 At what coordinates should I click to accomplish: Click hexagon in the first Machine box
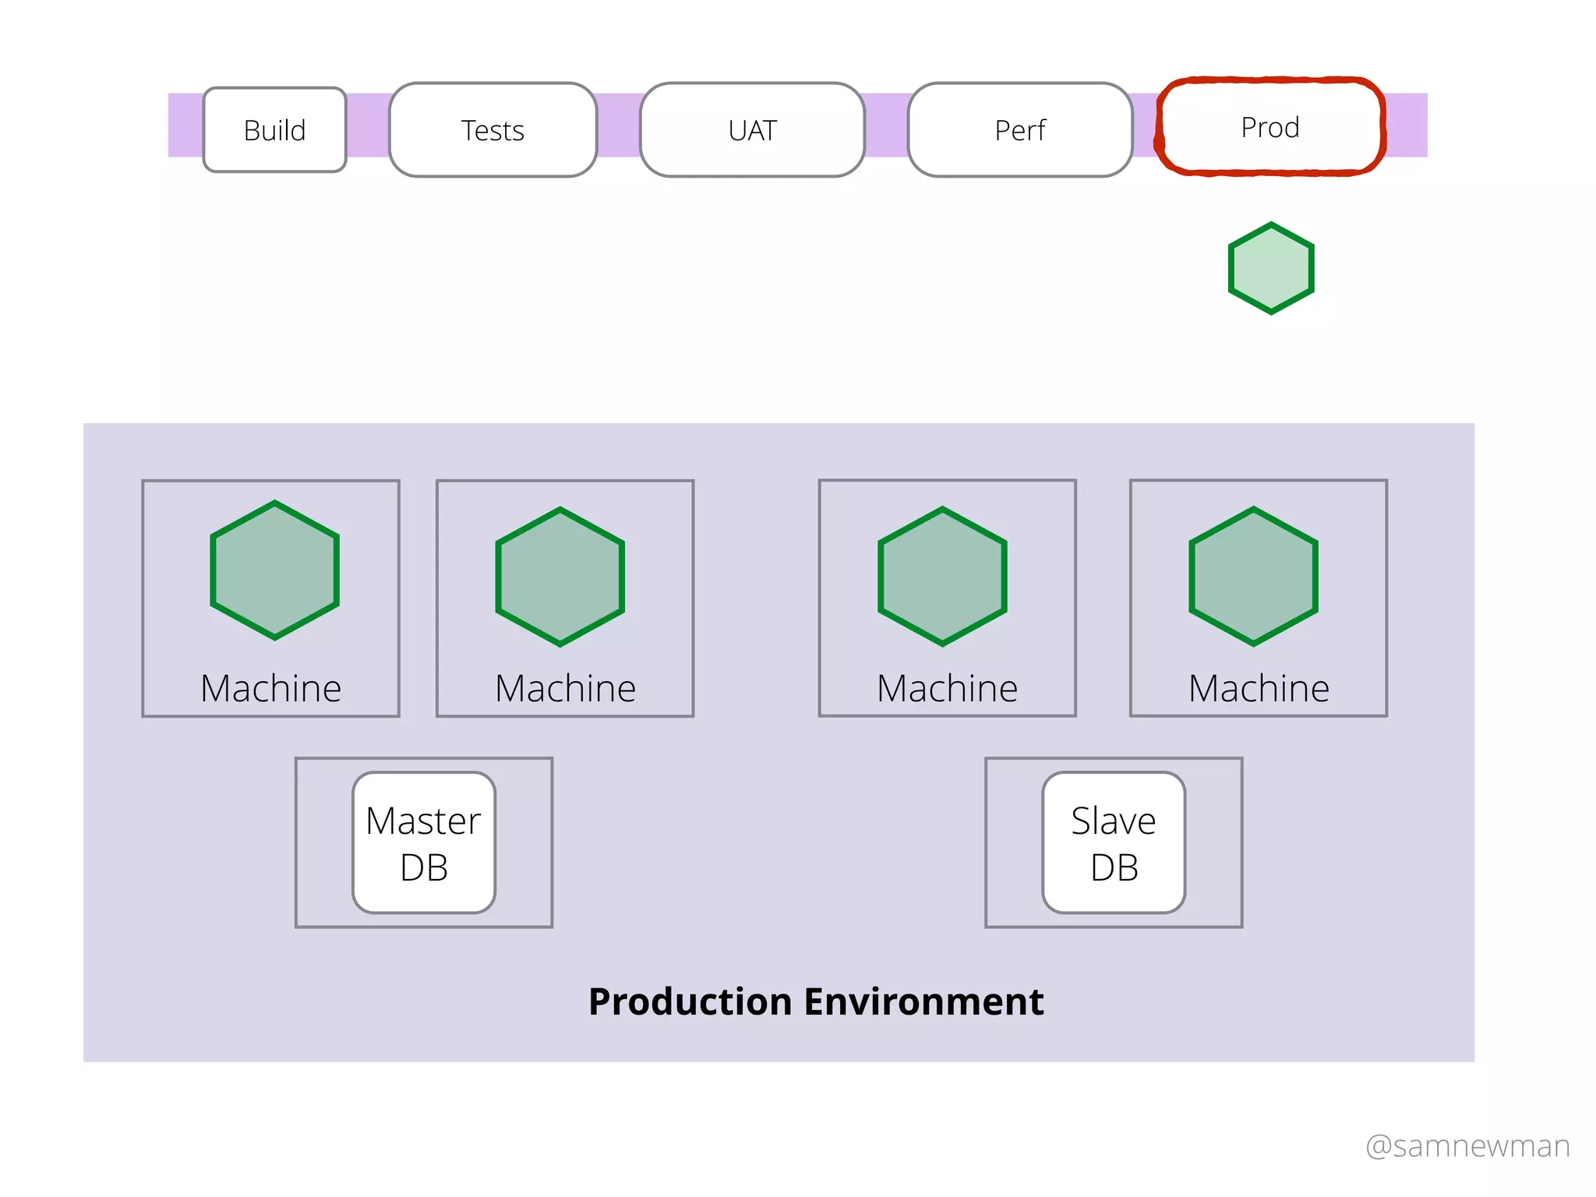tap(274, 570)
